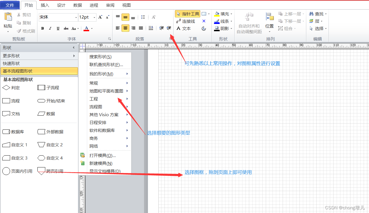
Task: Toggle the Pointer Tool (指针工具)
Action: 188,14
